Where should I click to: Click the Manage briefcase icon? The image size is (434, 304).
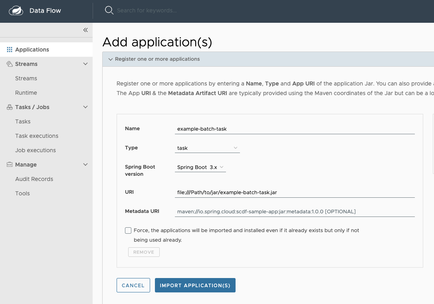tap(10, 165)
